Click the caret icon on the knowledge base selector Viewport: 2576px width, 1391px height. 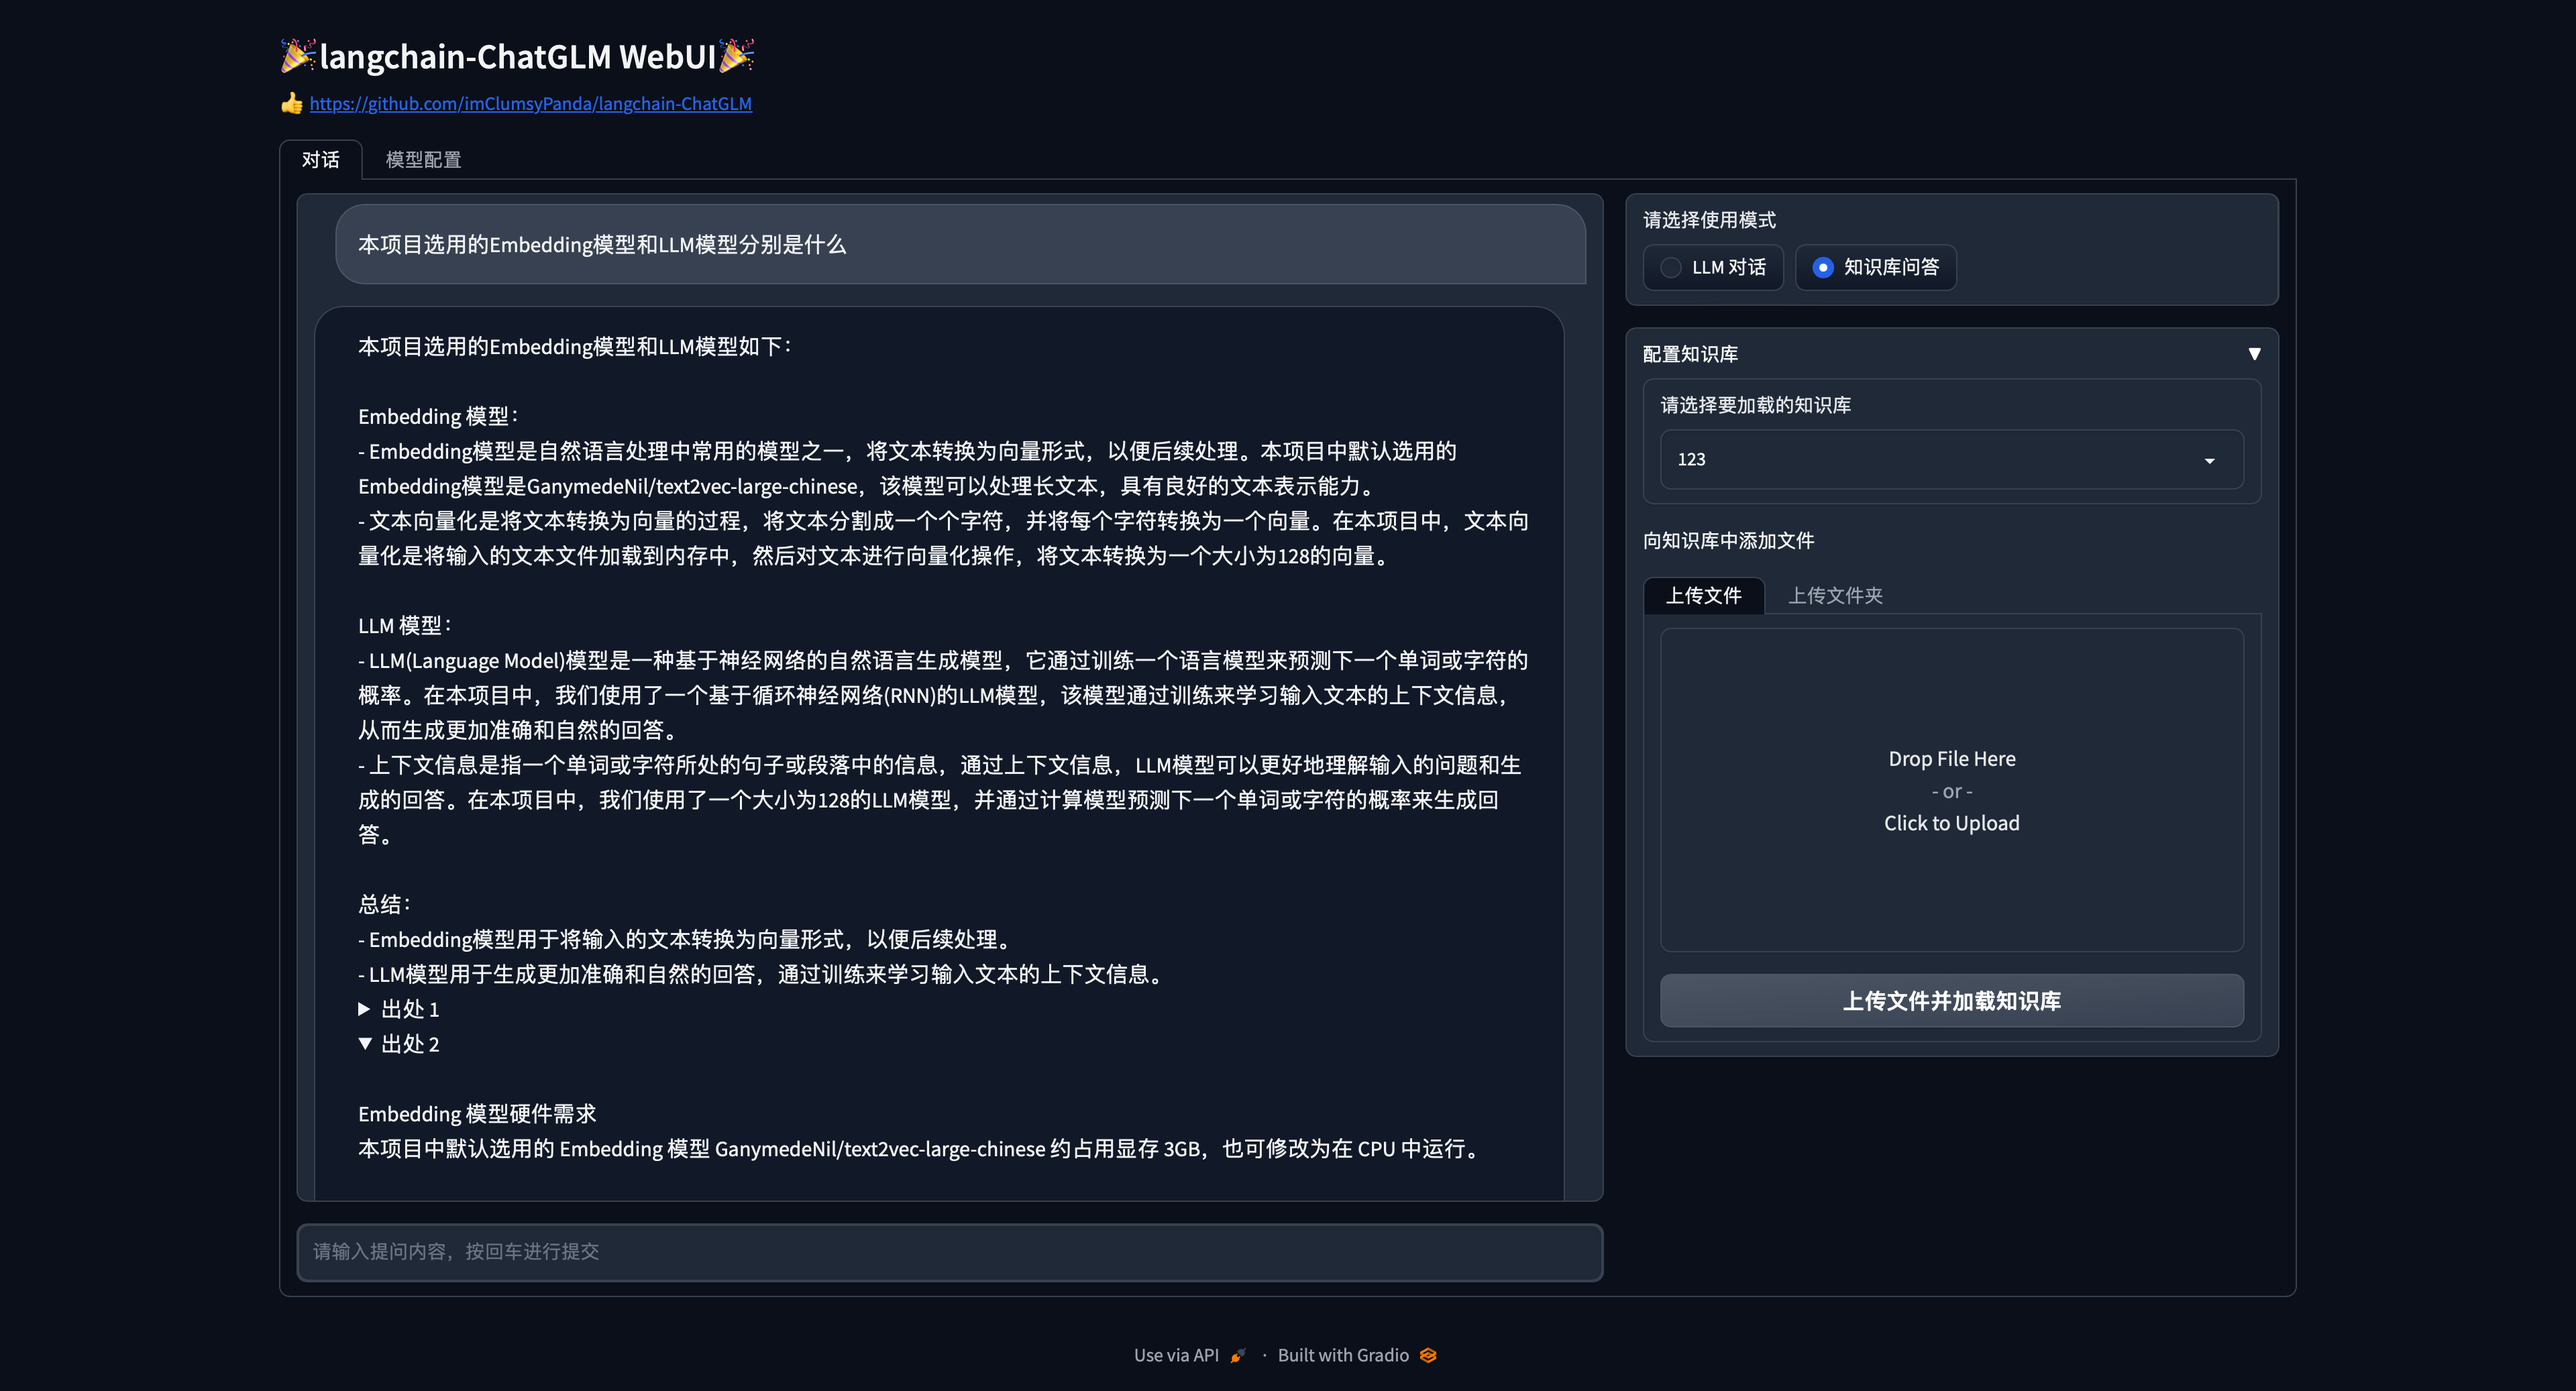coord(2209,460)
